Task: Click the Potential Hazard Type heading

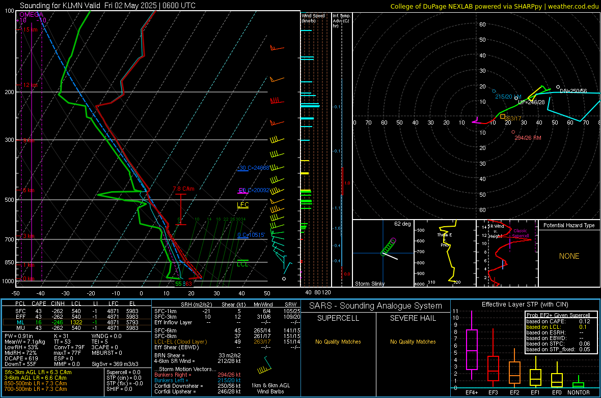Action: 569,225
